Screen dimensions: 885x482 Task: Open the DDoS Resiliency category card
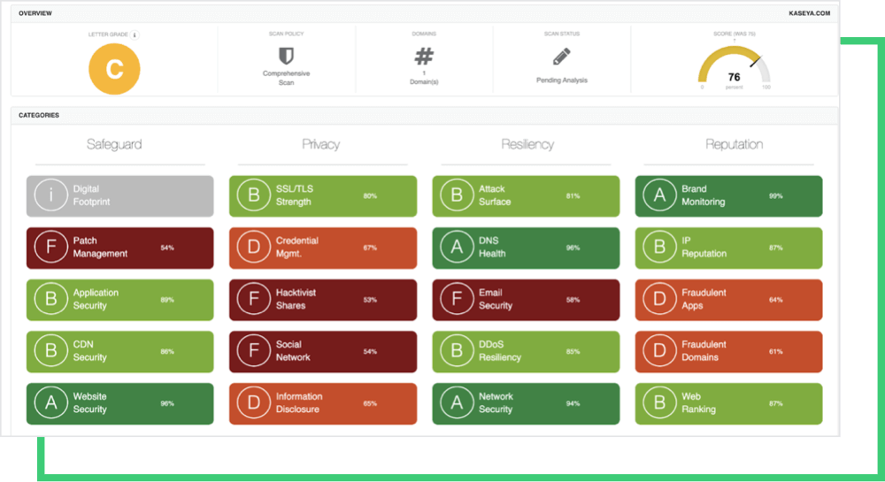[526, 351]
